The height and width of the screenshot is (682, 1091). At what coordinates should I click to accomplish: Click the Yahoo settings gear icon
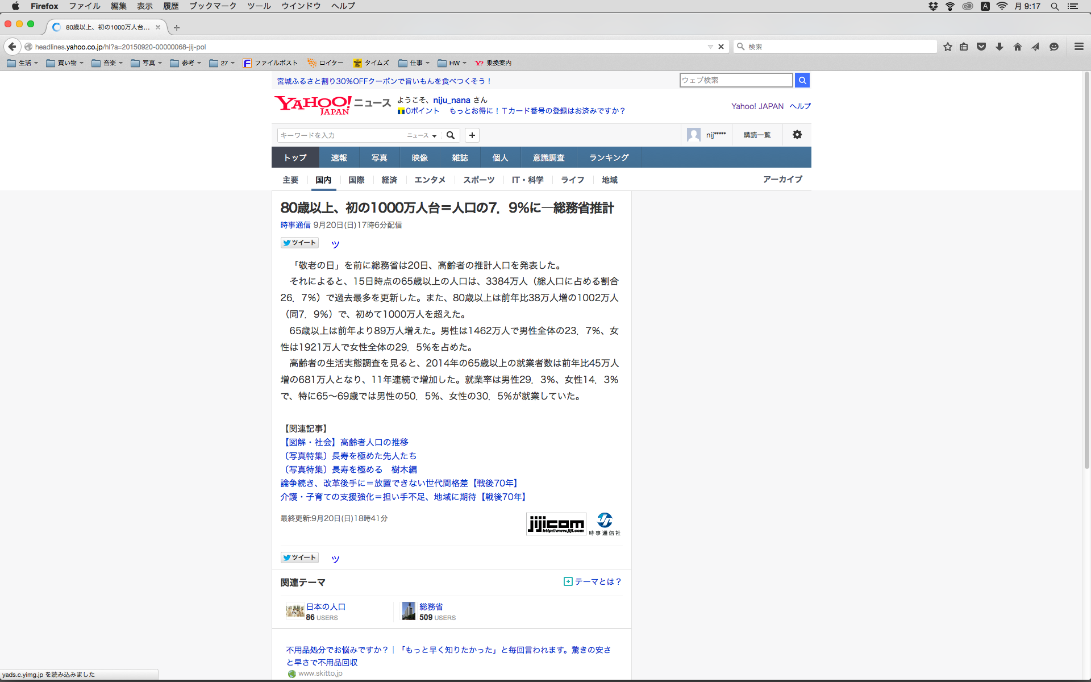pyautogui.click(x=797, y=135)
